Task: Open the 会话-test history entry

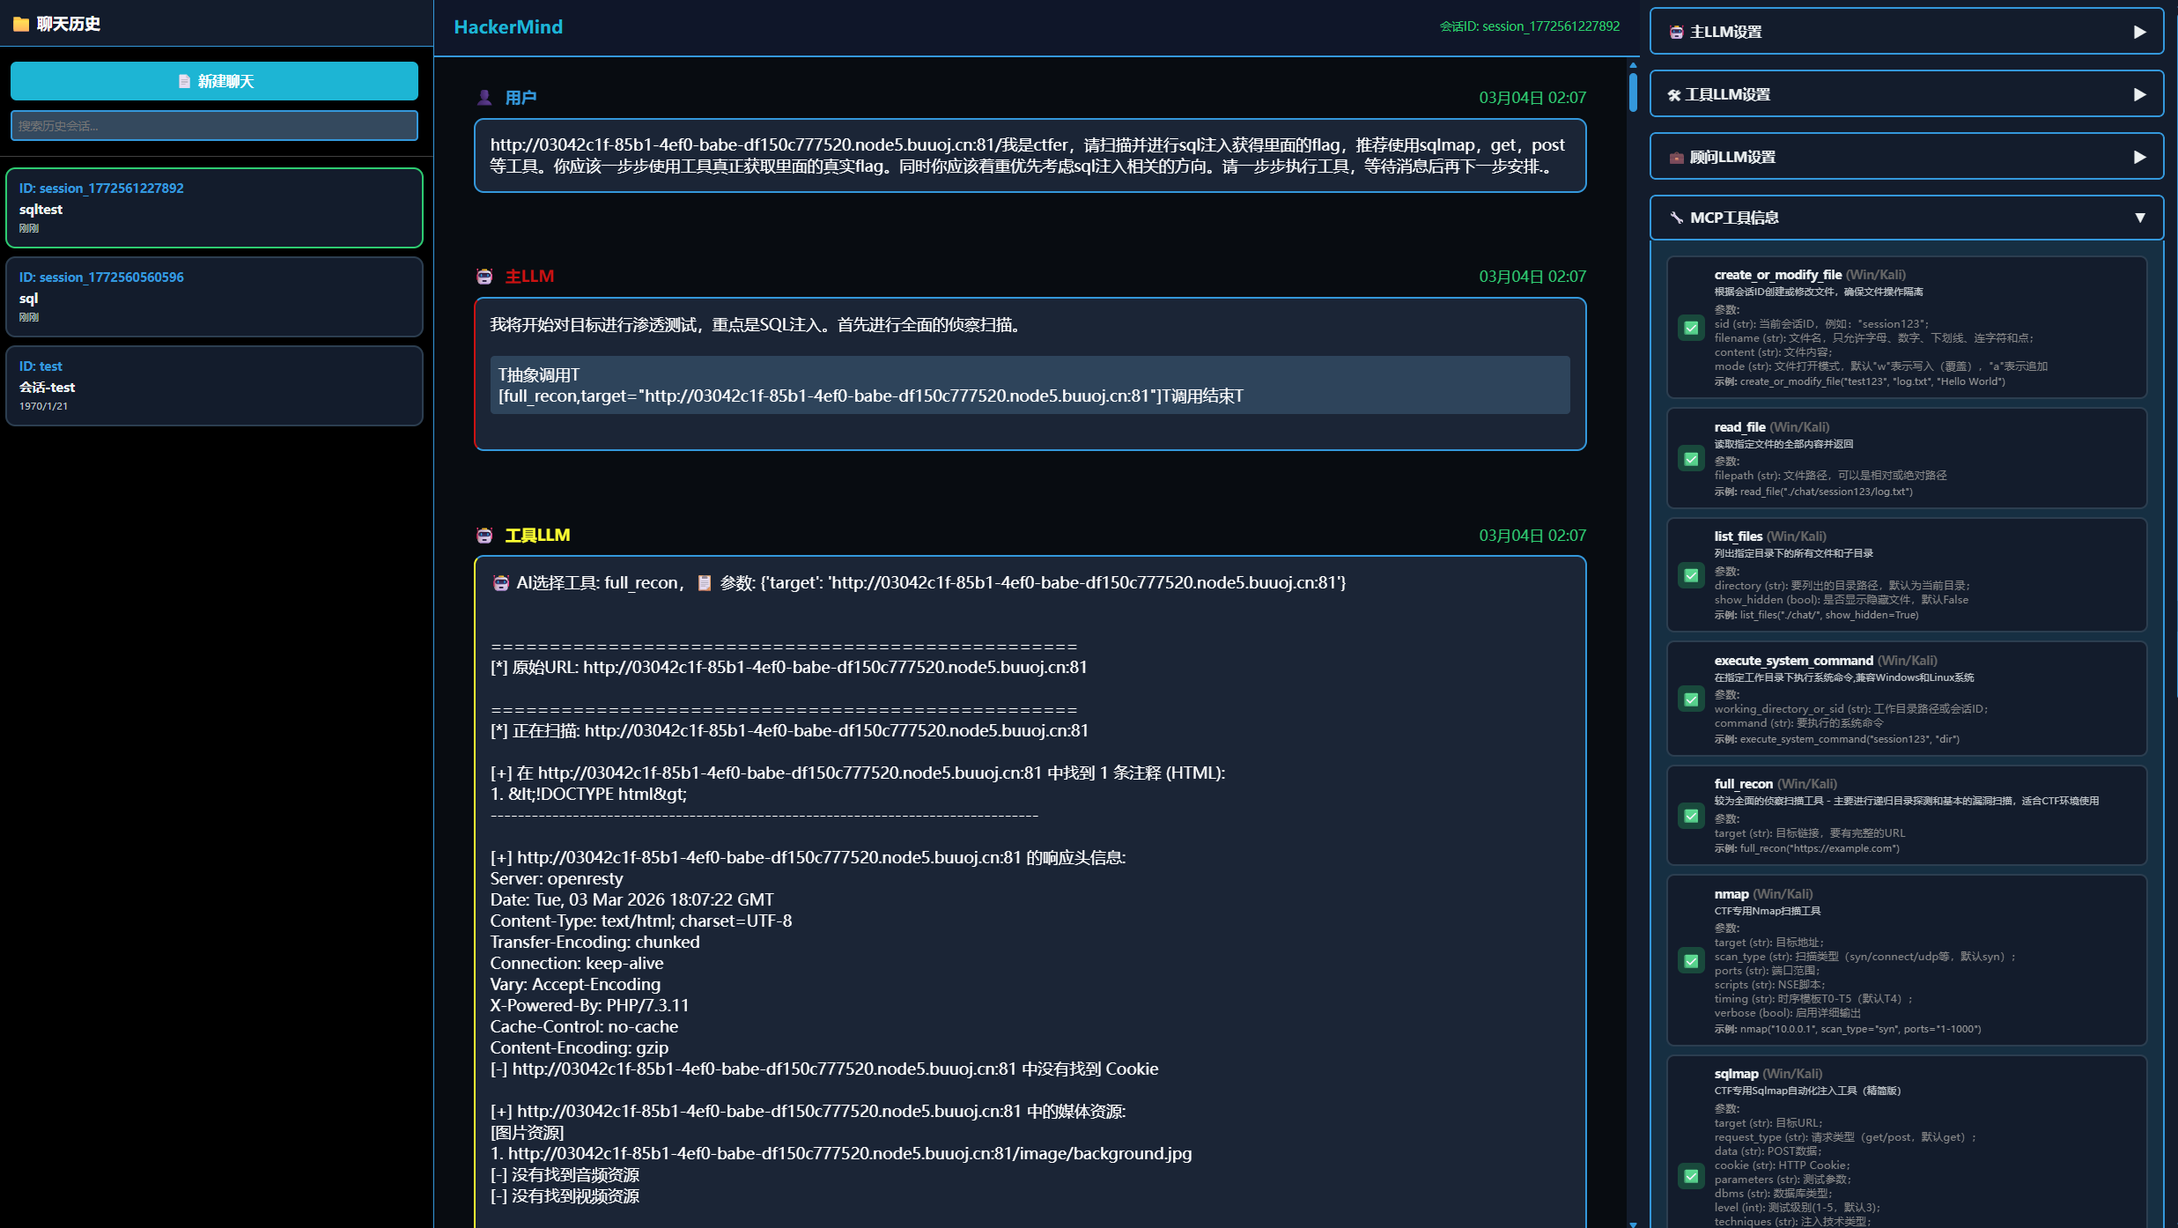Action: (x=214, y=386)
